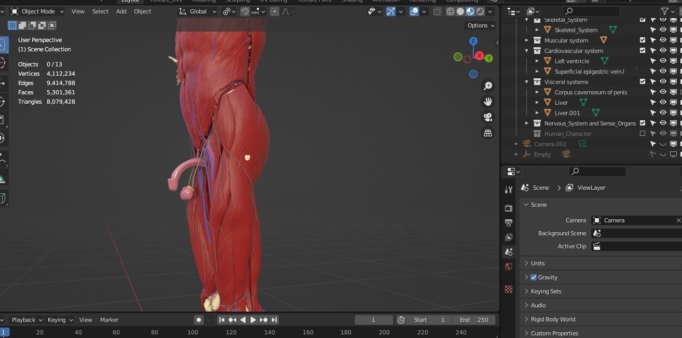Click the zoom magnifier viewport gizmo
This screenshot has width=682, height=338.
point(488,86)
